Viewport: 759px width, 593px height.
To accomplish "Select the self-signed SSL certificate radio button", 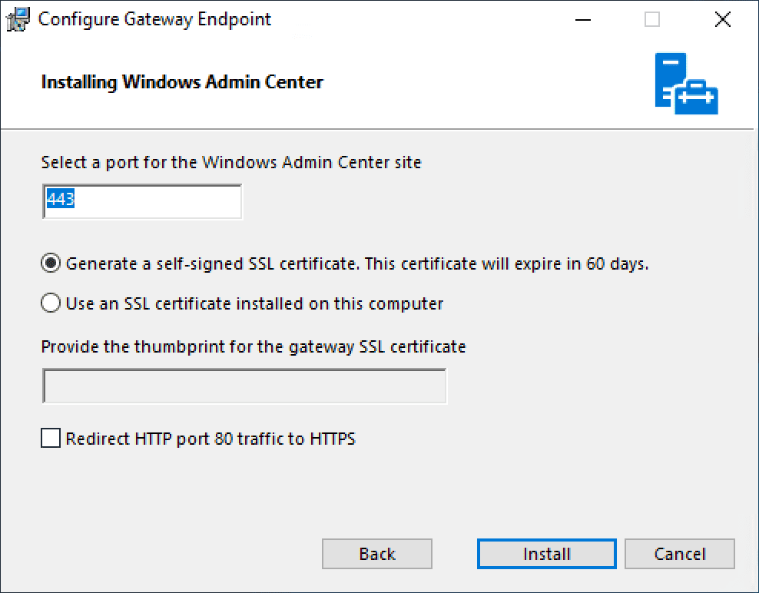I will pos(51,263).
